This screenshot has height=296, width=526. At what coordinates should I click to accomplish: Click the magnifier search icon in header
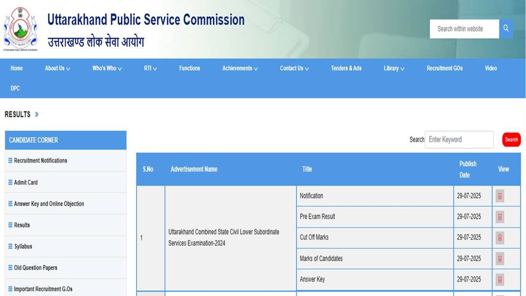click(506, 29)
